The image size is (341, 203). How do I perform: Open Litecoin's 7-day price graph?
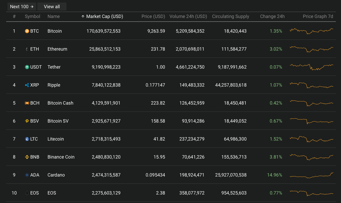pyautogui.click(x=312, y=139)
